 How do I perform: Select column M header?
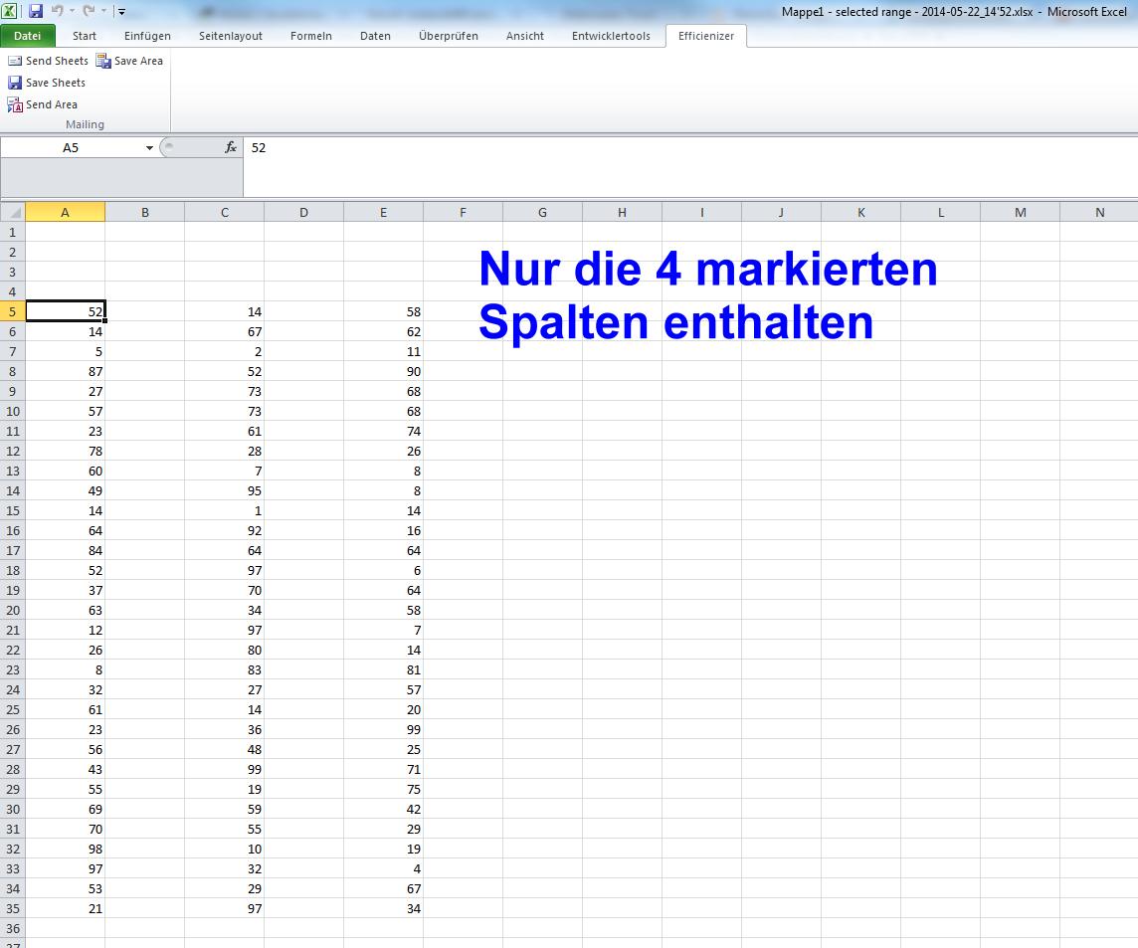(1021, 212)
